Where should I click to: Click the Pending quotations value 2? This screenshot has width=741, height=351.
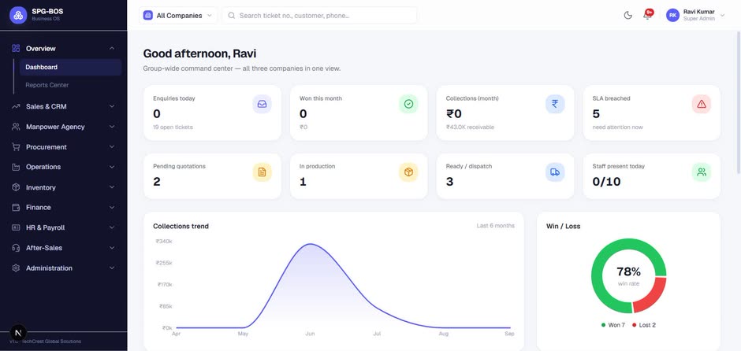click(156, 182)
